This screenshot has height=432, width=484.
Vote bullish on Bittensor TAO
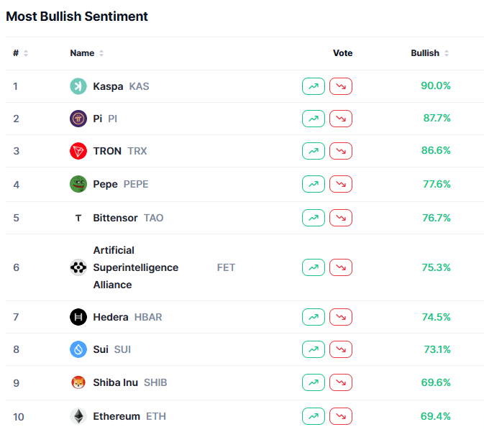pos(314,218)
